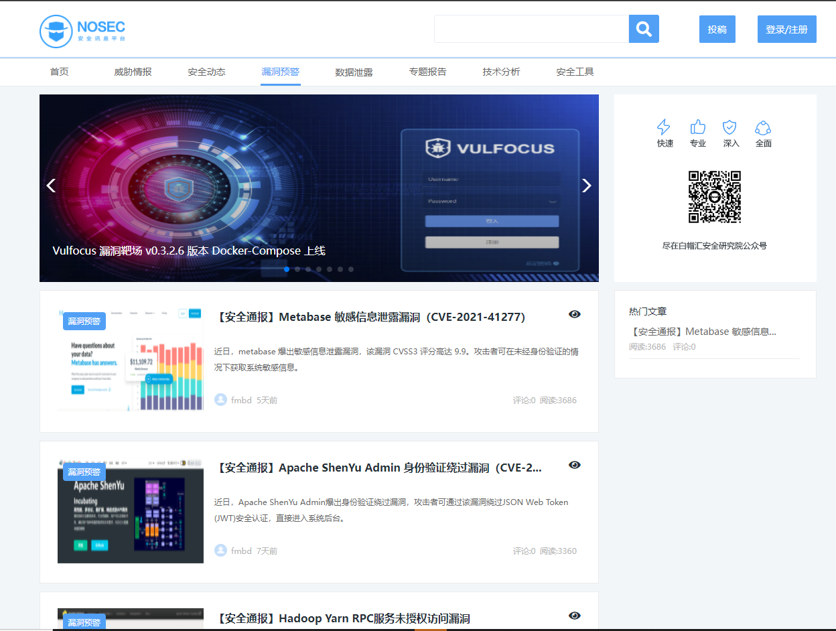
Task: Select the fifth carousel dot indicator
Action: click(x=330, y=269)
